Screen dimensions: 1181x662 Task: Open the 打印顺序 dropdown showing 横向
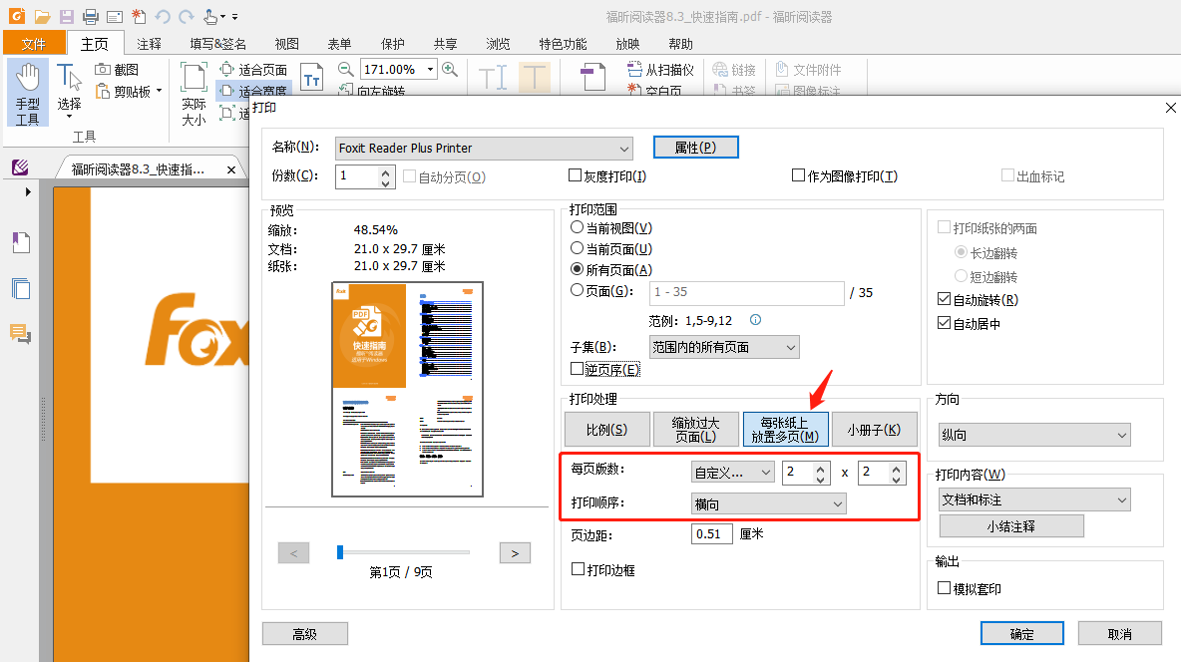(768, 503)
